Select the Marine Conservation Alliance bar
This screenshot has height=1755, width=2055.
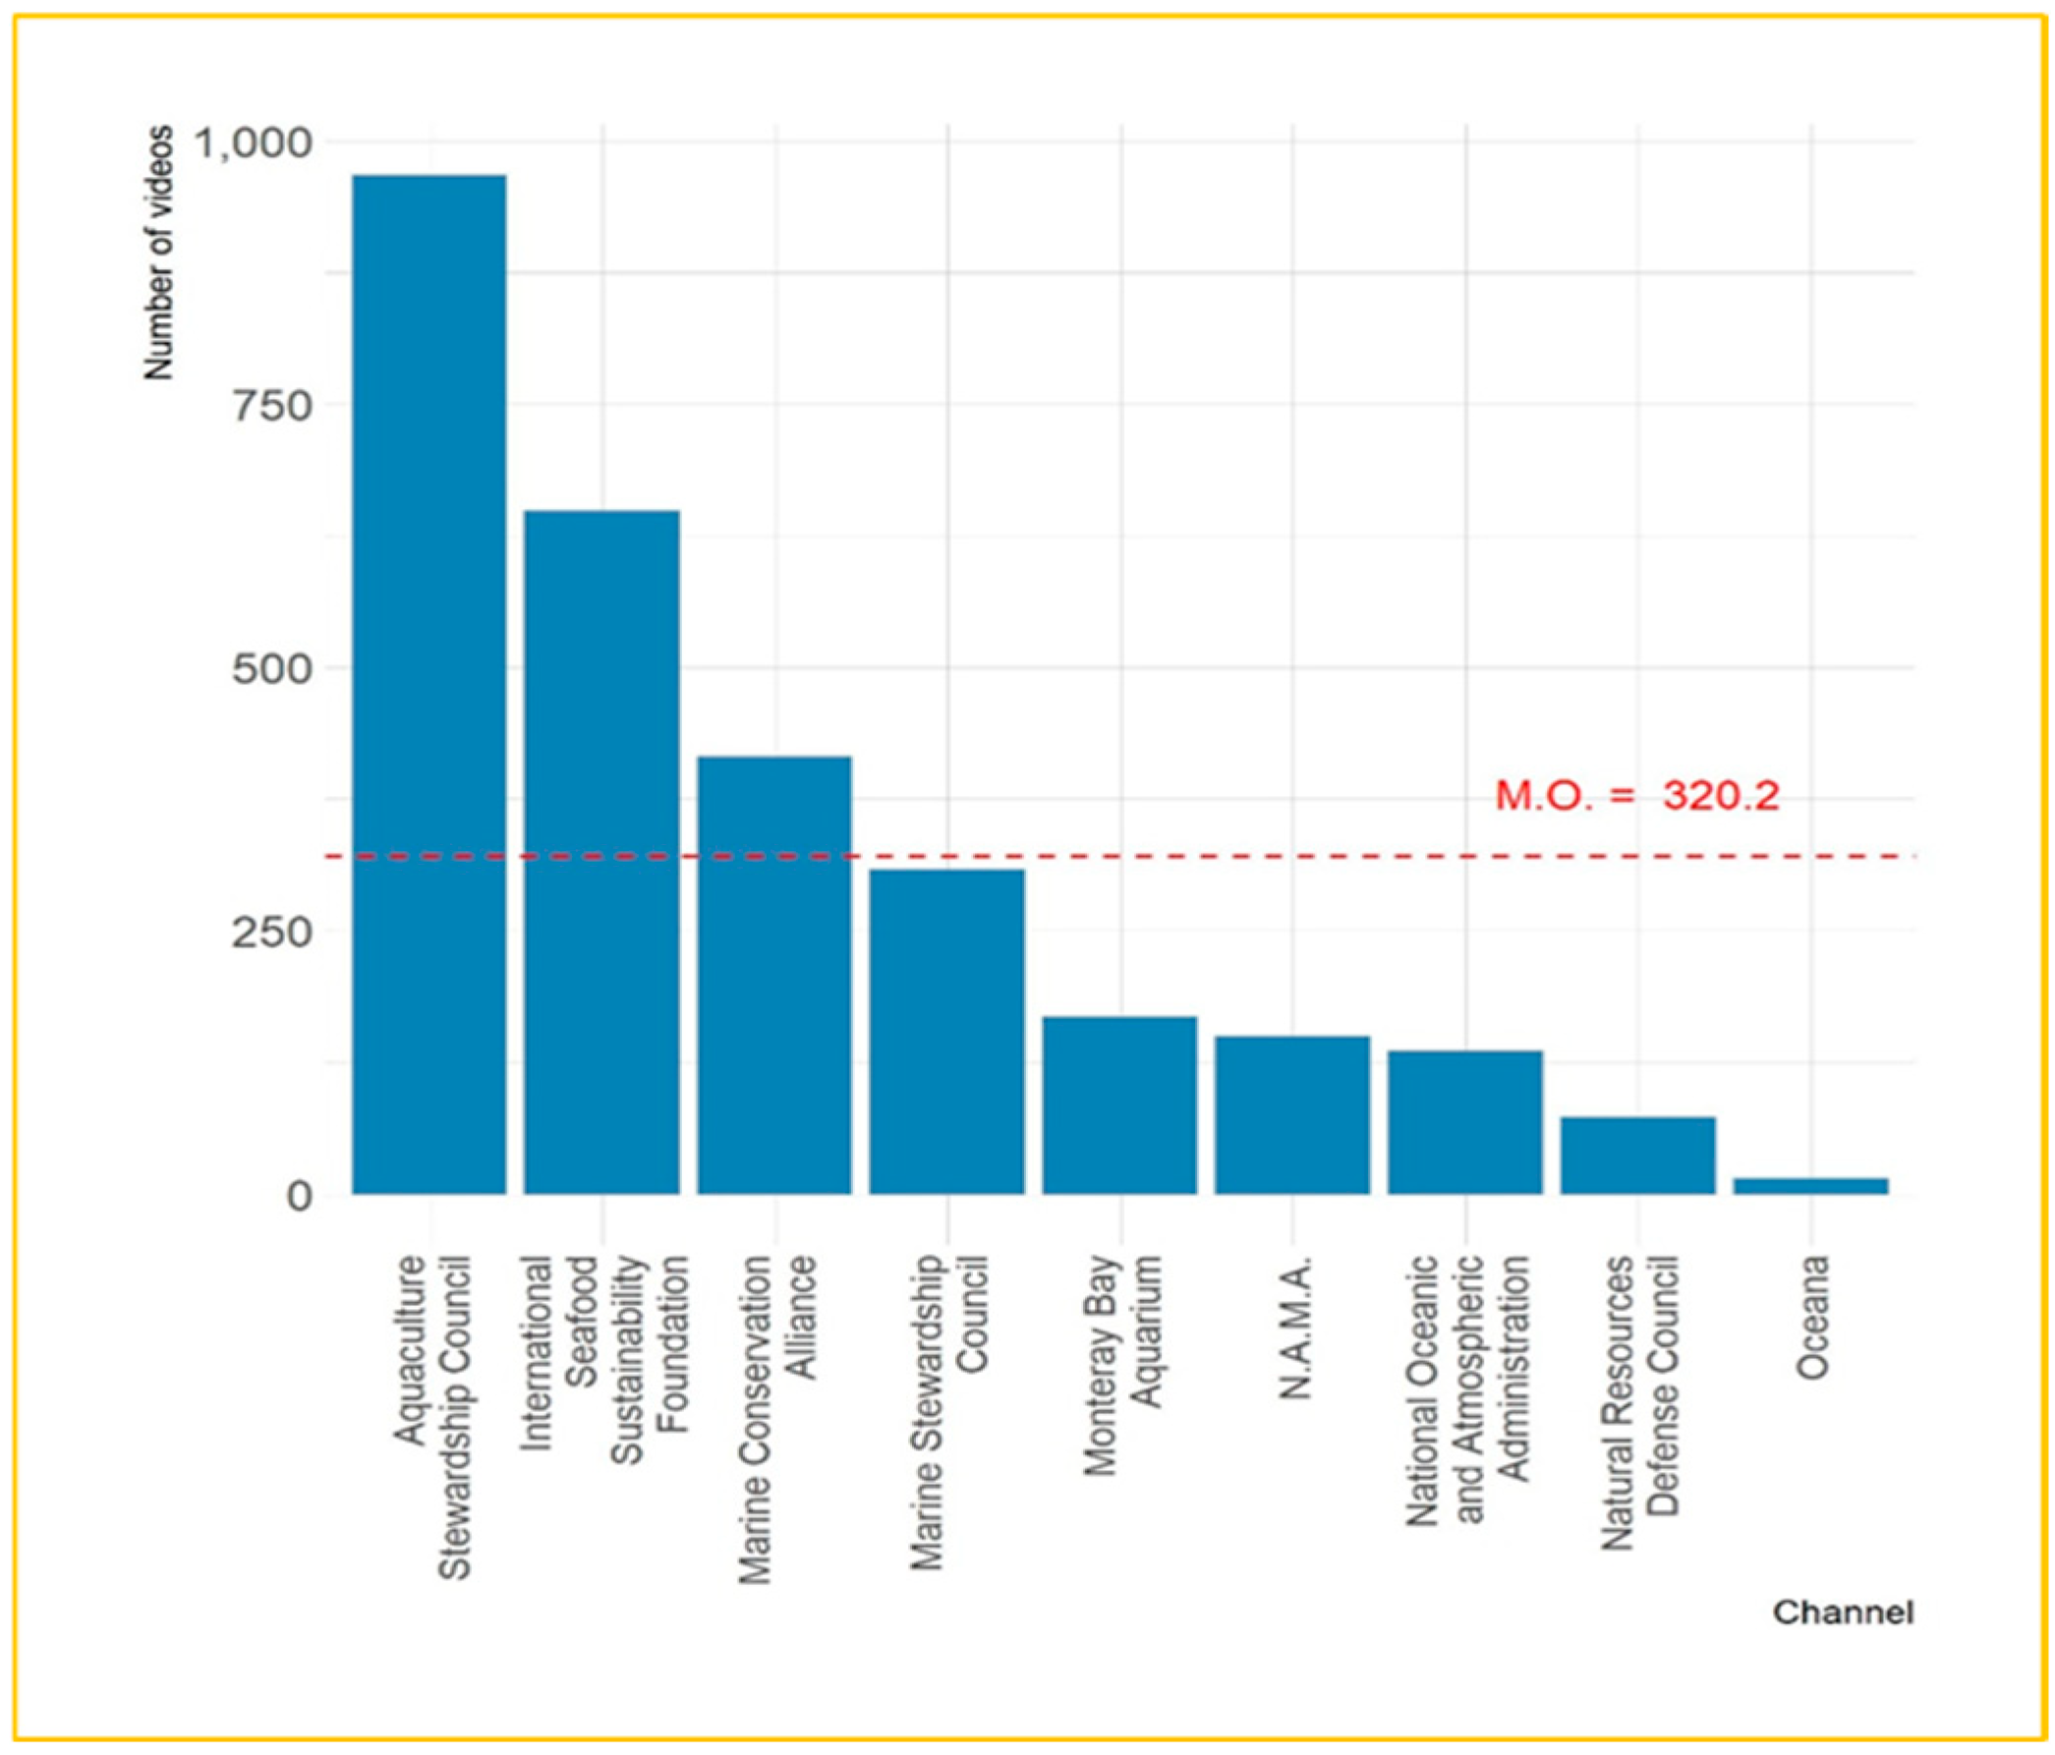(773, 975)
